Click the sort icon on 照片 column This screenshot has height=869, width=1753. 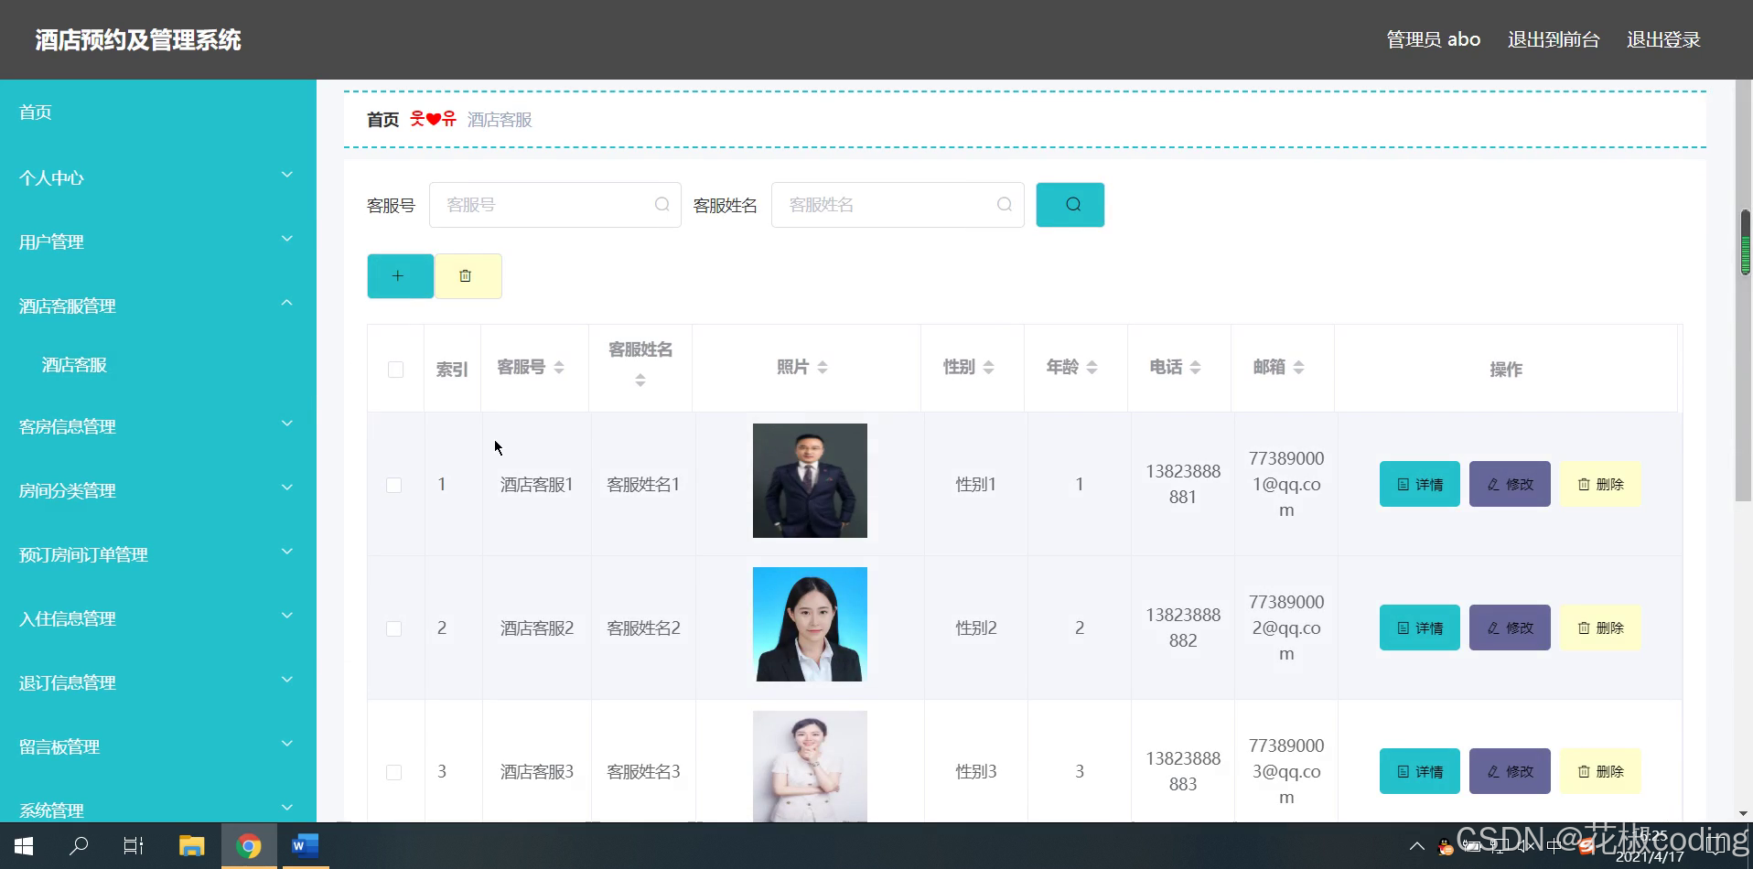823,367
